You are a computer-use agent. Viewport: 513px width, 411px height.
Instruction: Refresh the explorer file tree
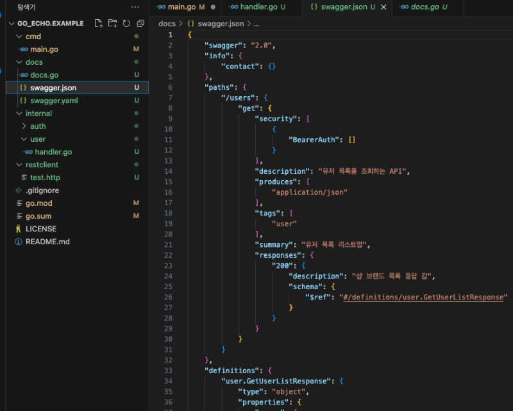point(126,23)
